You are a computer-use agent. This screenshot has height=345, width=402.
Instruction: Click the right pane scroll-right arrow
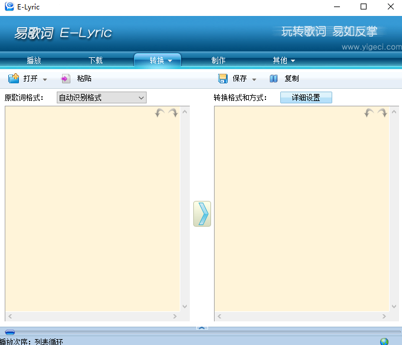point(384,316)
